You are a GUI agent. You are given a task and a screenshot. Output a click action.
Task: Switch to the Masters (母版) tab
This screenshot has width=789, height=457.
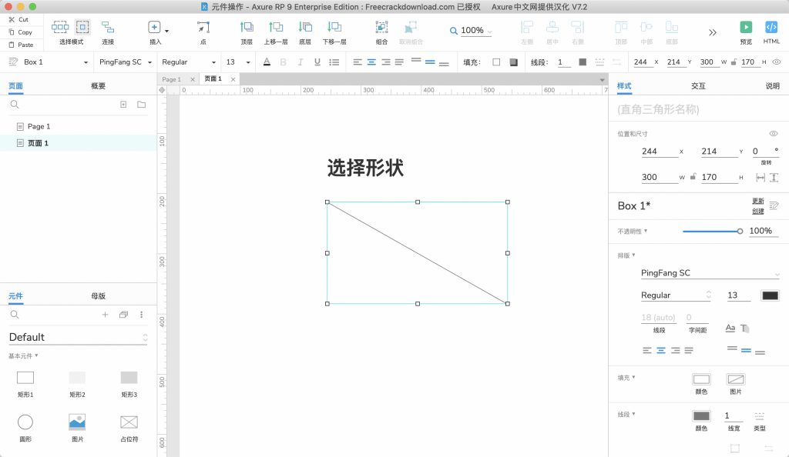pyautogui.click(x=98, y=295)
